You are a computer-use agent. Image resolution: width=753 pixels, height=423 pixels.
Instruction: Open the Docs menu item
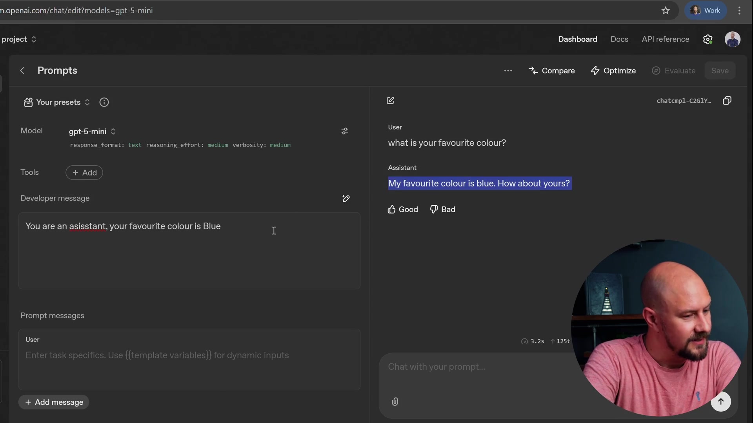[619, 39]
